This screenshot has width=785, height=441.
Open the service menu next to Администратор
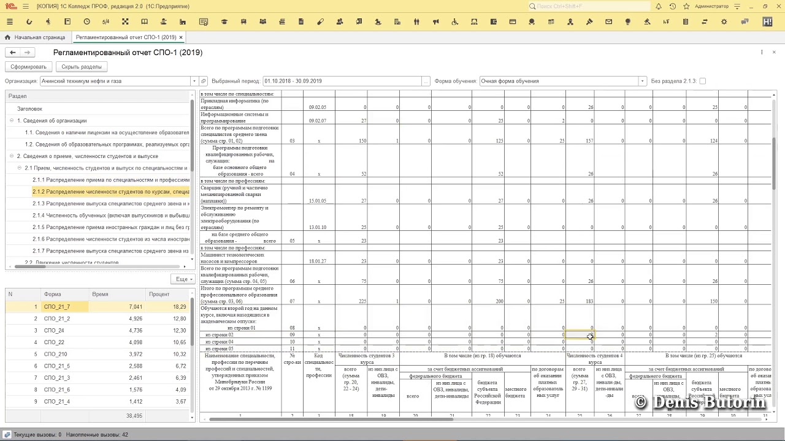(737, 6)
